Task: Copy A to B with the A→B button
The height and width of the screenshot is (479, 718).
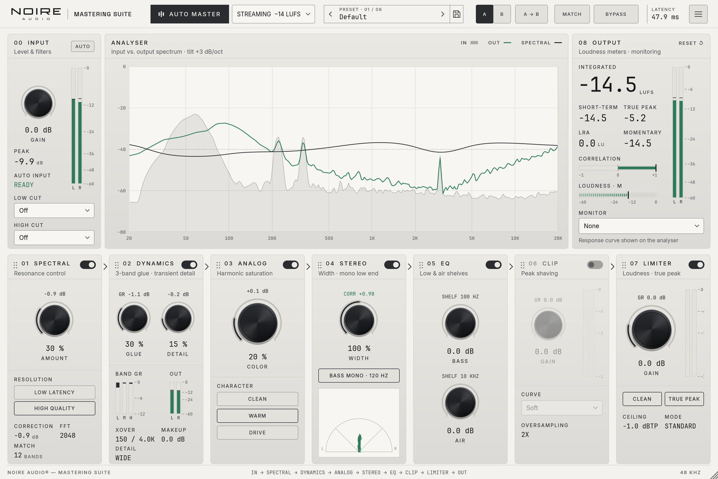Action: pyautogui.click(x=531, y=14)
